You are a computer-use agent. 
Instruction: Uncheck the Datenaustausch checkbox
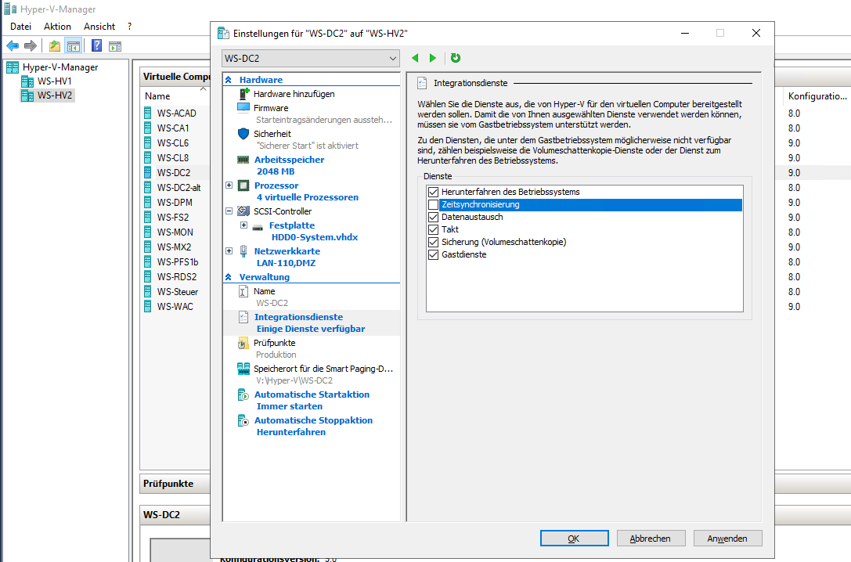point(433,217)
